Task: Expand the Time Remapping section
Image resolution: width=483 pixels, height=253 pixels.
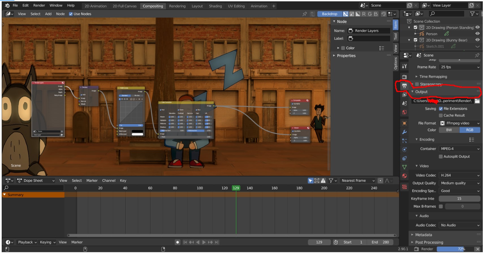Action: point(433,77)
